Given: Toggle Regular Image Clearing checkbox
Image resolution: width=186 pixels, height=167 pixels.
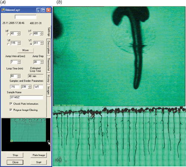Looking at the screenshot, I should (x=11, y=110).
